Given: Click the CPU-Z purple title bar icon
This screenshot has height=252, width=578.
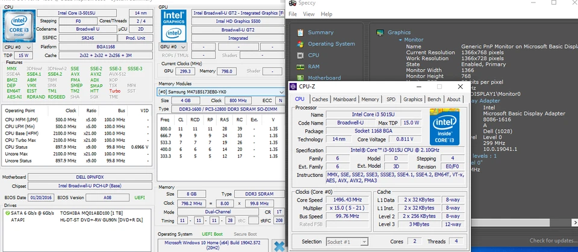Looking at the screenshot, I should [293, 87].
